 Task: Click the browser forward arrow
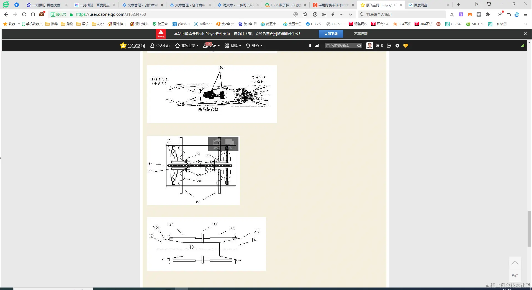(15, 14)
